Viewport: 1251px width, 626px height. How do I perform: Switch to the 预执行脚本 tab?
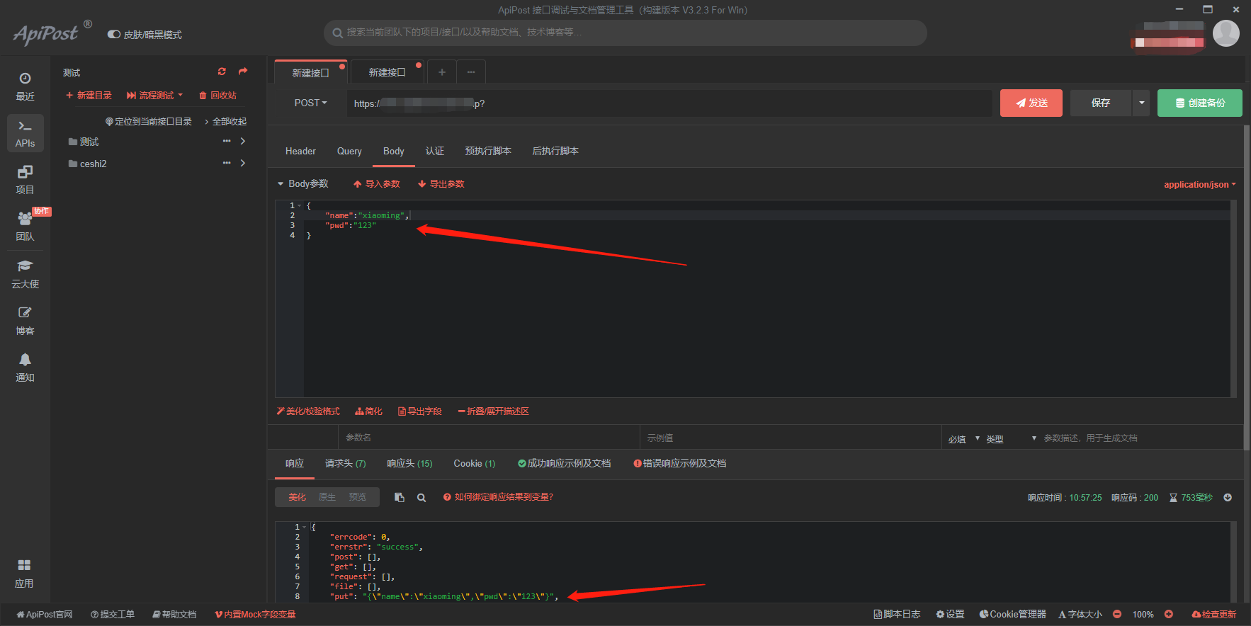[x=488, y=151]
